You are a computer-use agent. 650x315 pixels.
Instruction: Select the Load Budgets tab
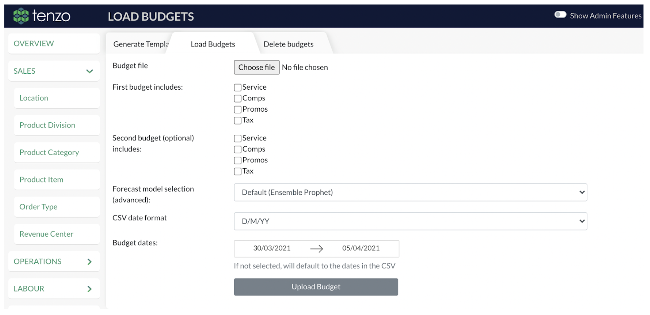click(x=213, y=44)
